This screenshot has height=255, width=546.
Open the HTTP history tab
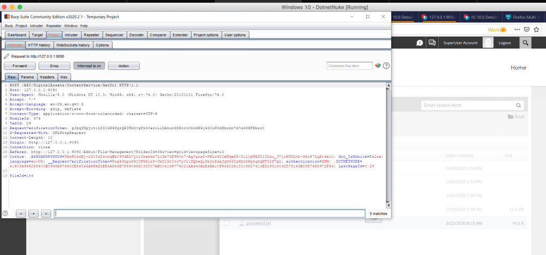pos(39,45)
